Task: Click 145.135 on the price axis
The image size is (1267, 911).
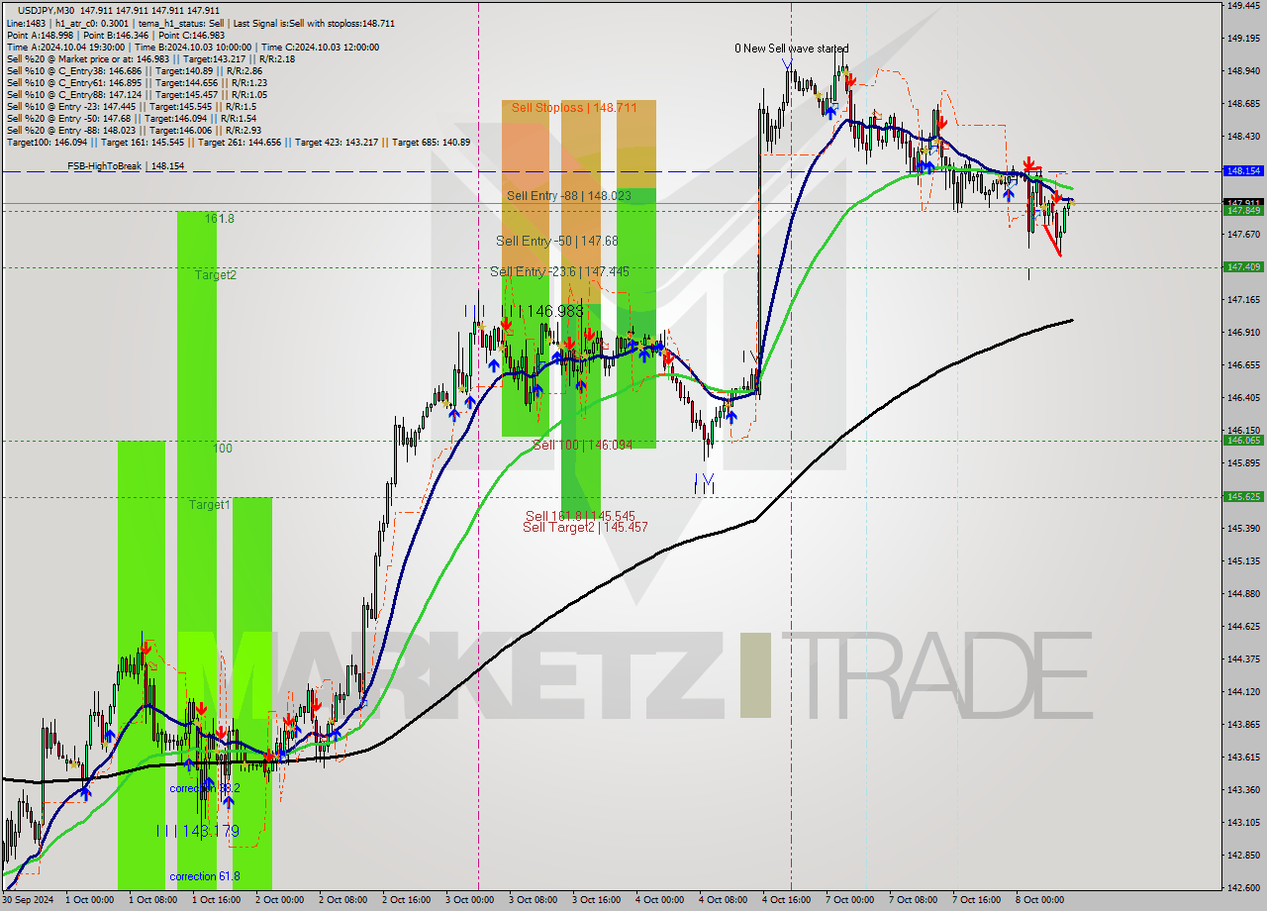Action: 1243,560
